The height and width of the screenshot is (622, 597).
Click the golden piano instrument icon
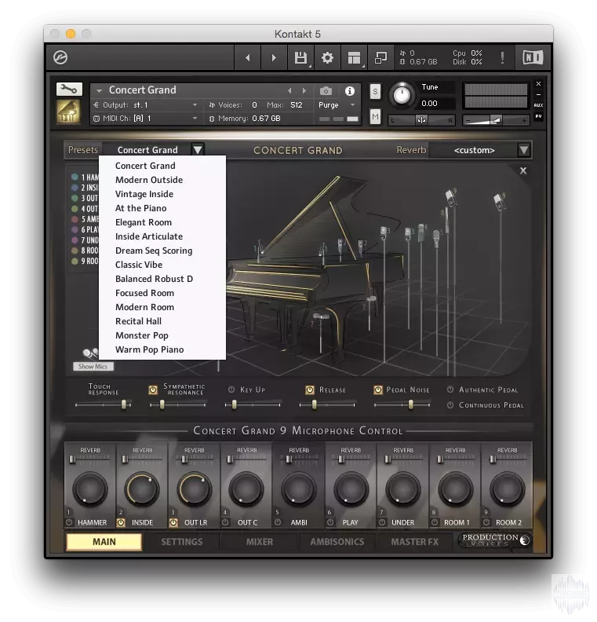click(68, 112)
